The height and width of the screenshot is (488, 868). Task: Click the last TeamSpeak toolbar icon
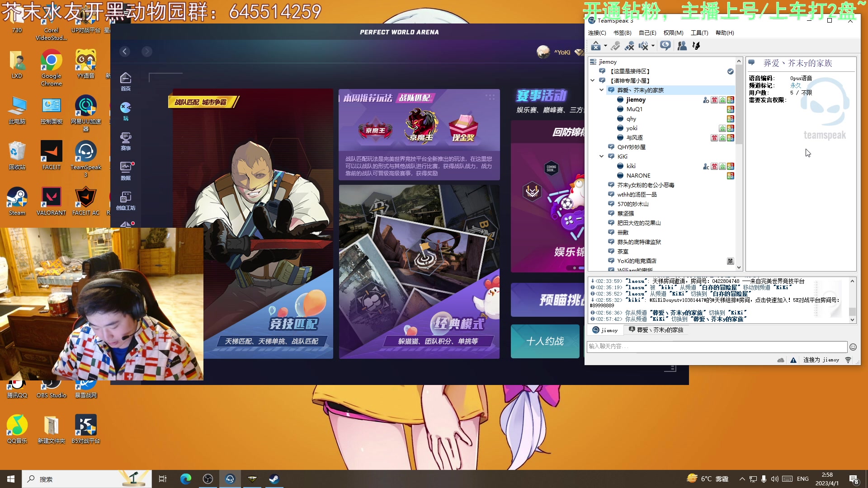696,46
